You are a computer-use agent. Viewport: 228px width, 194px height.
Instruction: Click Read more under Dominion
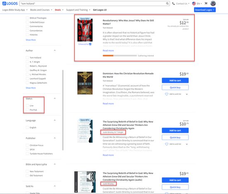point(108,103)
